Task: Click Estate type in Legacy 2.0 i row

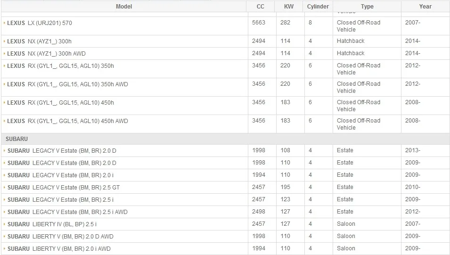Action: [345, 174]
